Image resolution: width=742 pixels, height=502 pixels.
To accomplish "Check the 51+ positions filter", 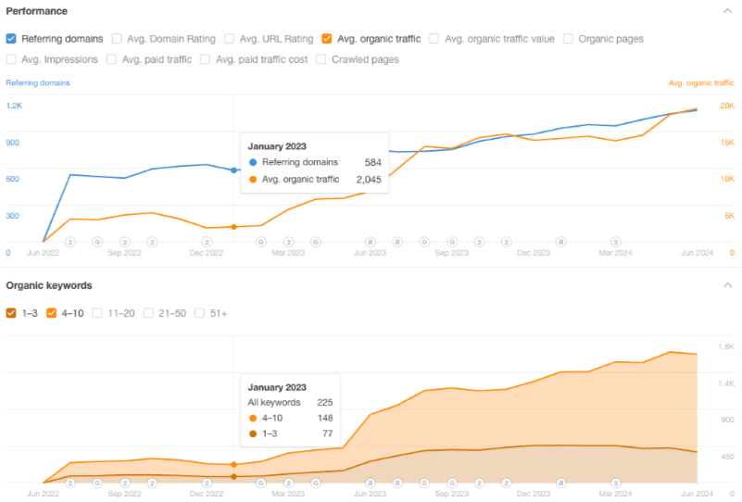I will 199,313.
